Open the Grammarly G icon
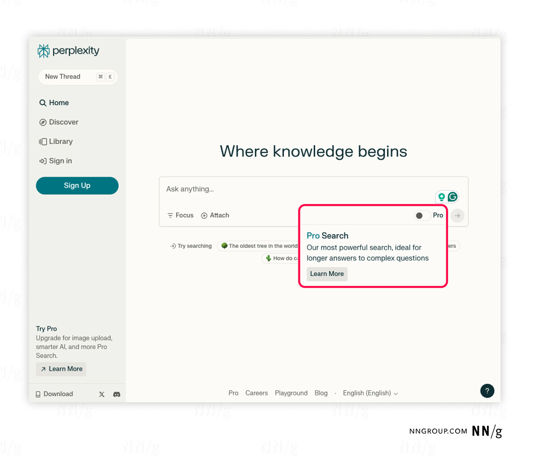 point(452,197)
